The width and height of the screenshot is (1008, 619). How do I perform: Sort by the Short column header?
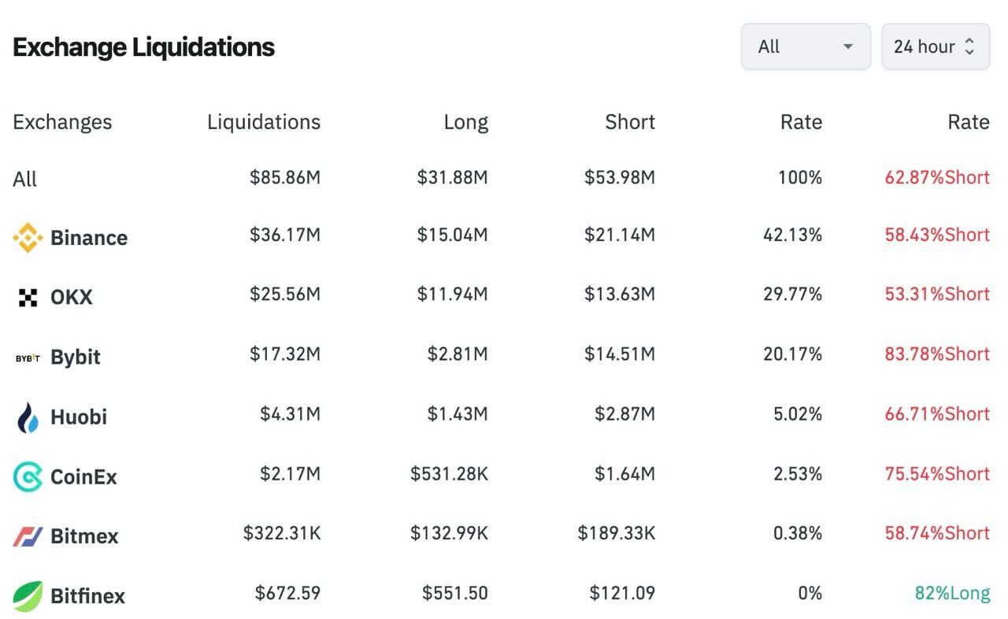tap(629, 122)
